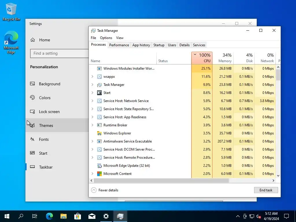Select Taskbar icon in Settings sidebar
The image size is (296, 222).
pyautogui.click(x=32, y=167)
